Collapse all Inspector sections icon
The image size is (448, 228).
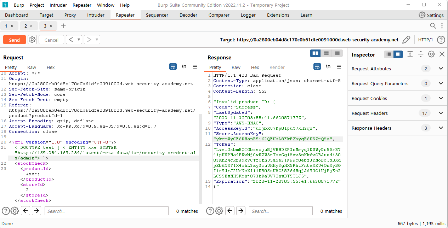420,54
